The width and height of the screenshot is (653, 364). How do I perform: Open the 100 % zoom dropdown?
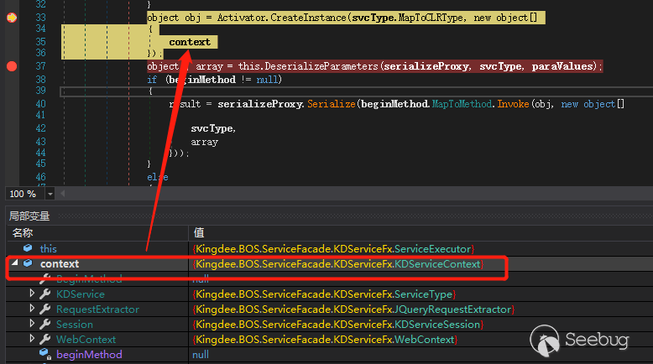pos(50,194)
